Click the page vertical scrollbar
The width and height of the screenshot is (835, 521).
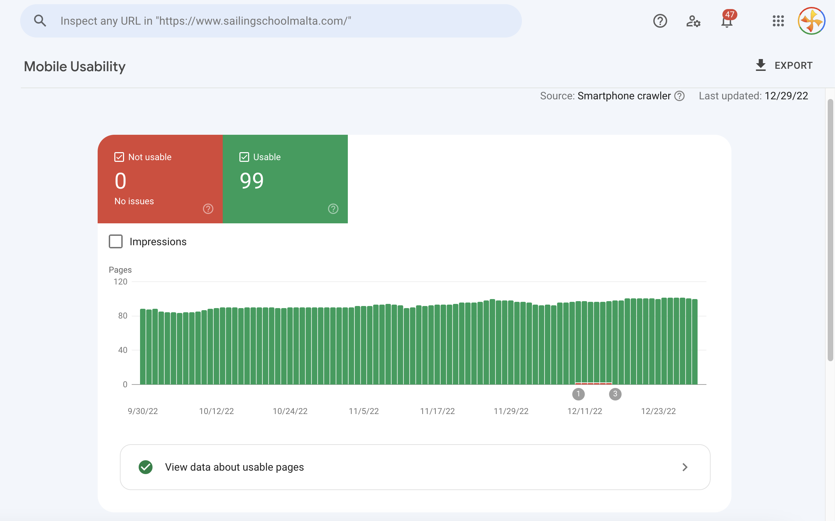pos(830,230)
